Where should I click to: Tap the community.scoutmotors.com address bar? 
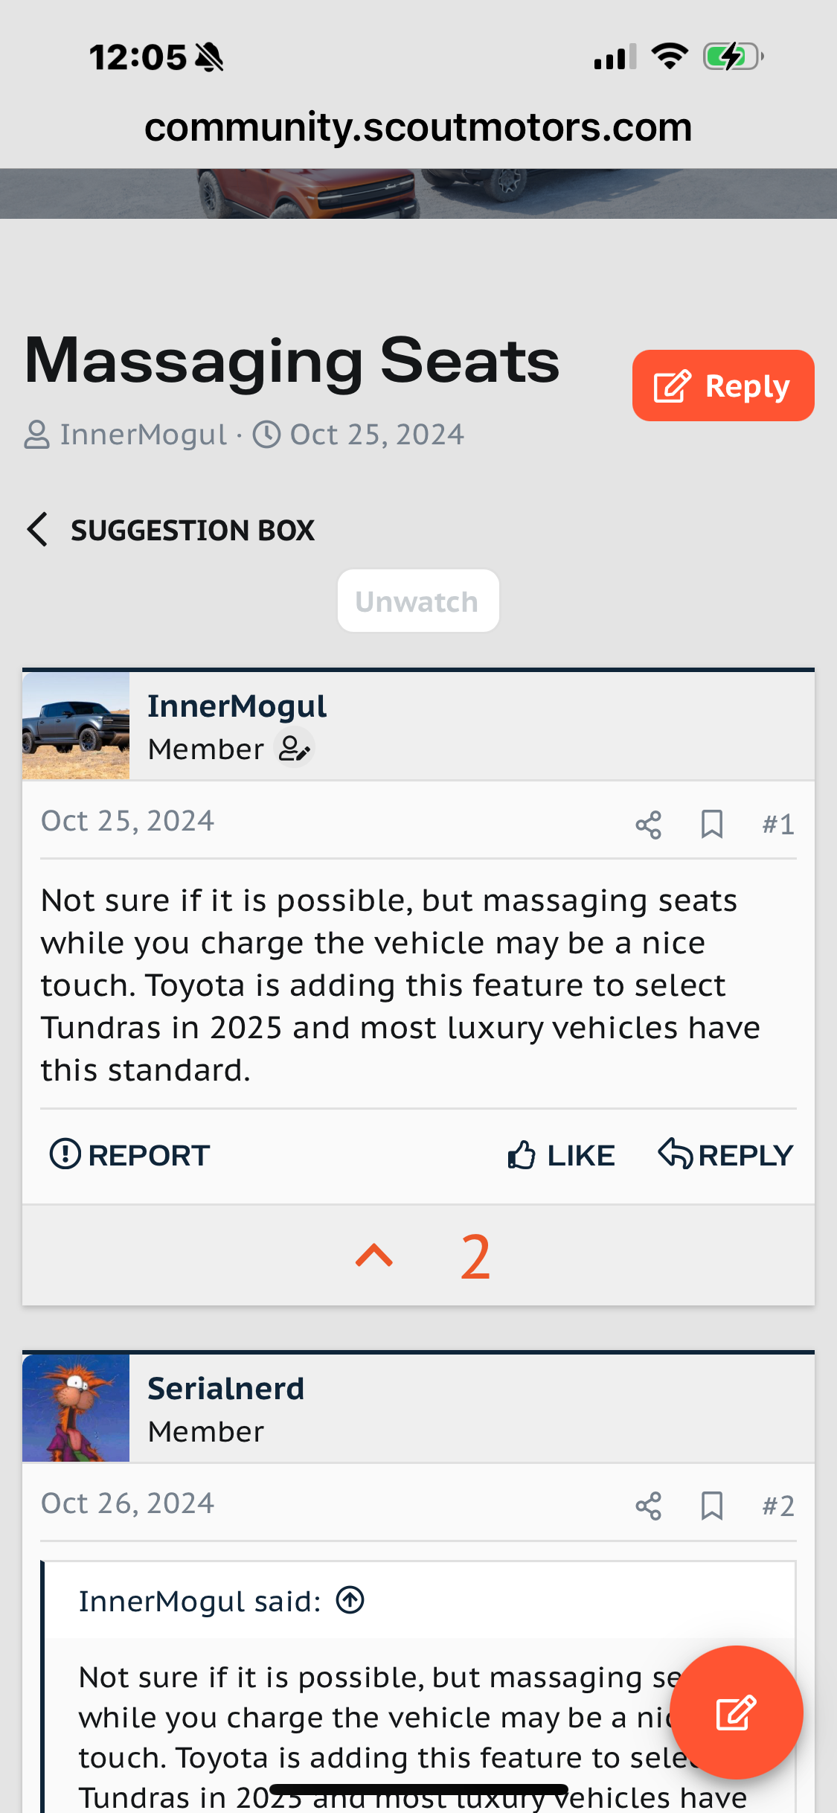[x=418, y=127]
